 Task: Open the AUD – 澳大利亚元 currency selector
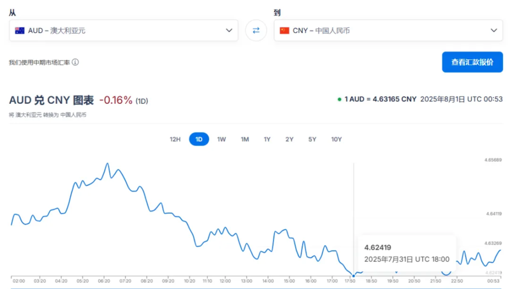(x=124, y=30)
